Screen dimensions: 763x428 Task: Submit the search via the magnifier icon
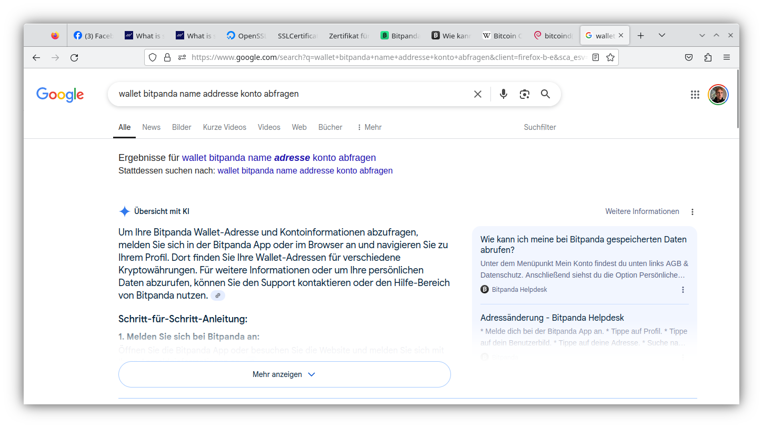point(545,94)
